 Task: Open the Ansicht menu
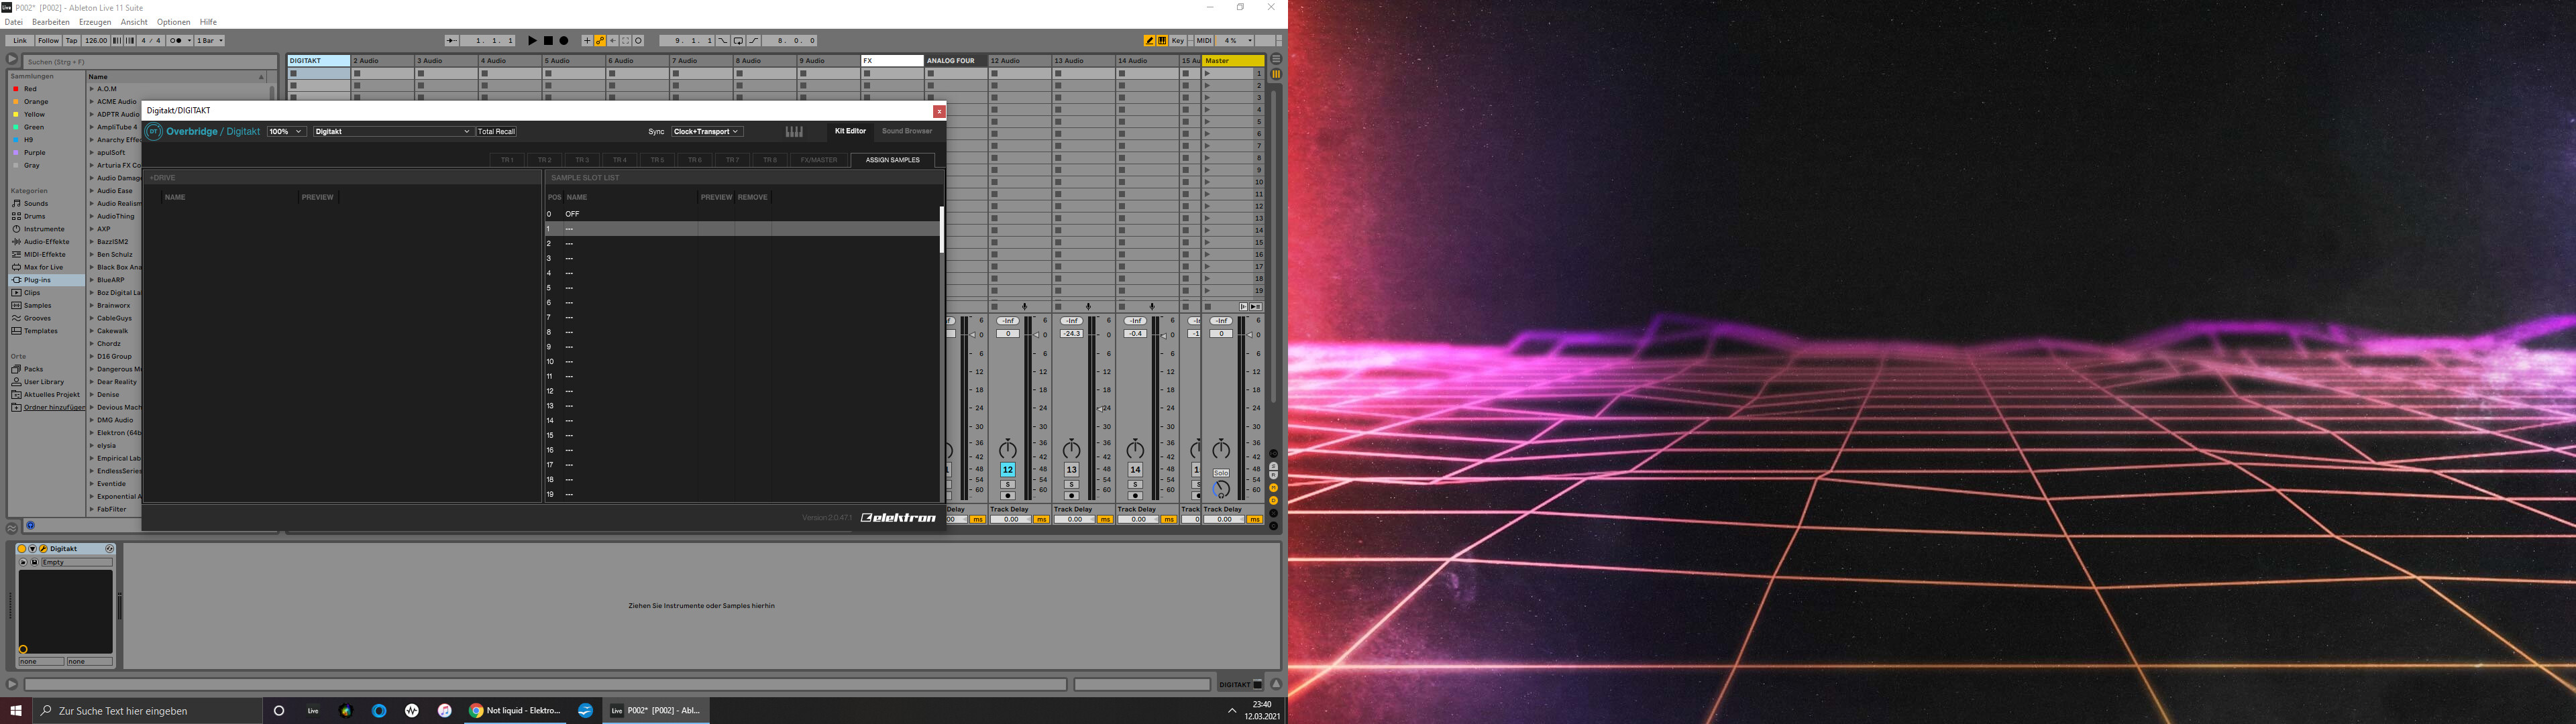click(x=134, y=22)
